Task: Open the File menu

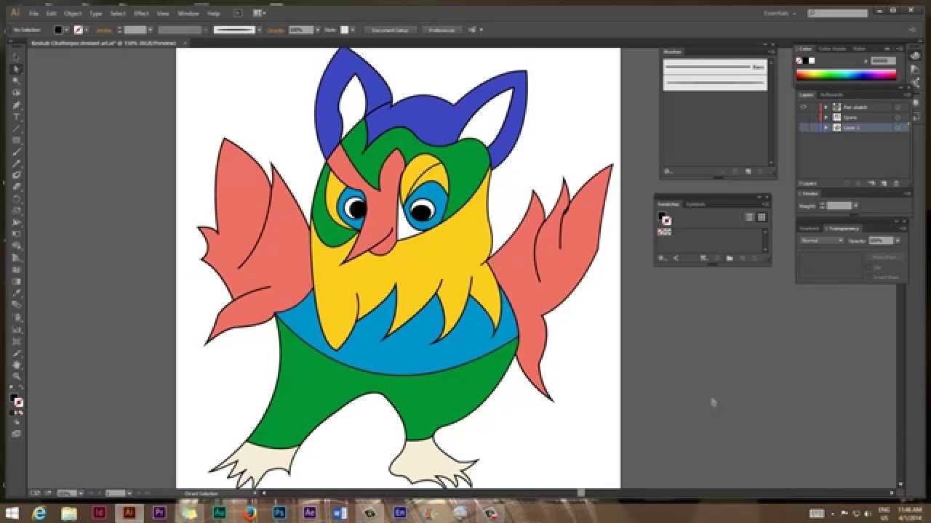Action: 33,13
